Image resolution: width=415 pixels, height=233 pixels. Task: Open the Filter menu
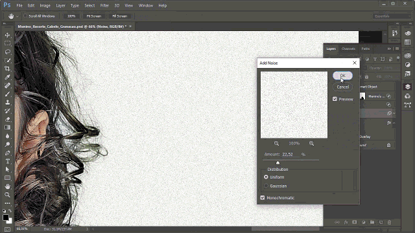coord(104,5)
